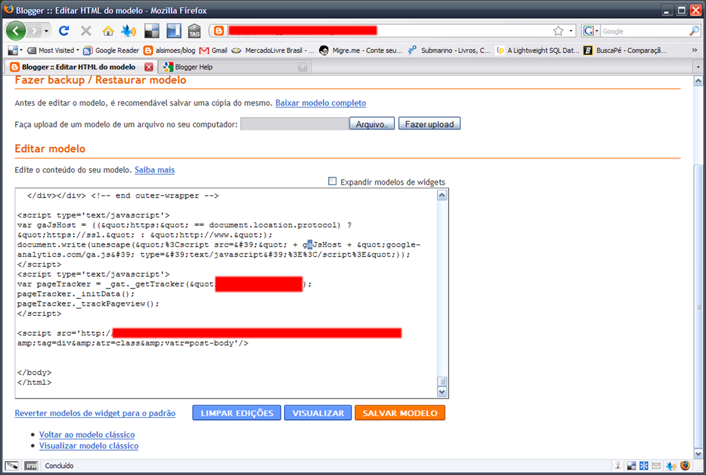Image resolution: width=706 pixels, height=475 pixels.
Task: Click the code editor scrollbar thumb
Action: 442,381
